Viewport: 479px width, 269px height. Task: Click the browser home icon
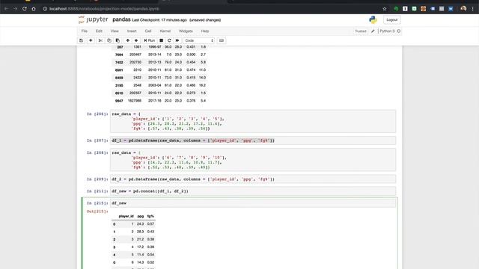point(34,9)
